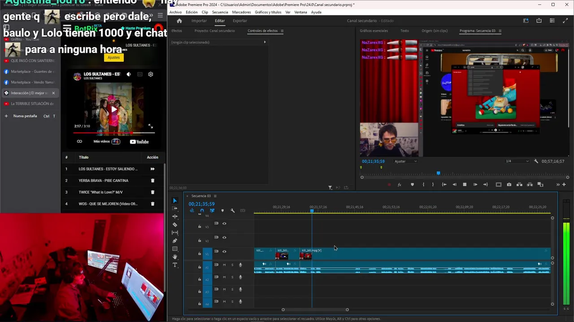Click the Home icon in Premiere
The height and width of the screenshot is (322, 574).
179,21
